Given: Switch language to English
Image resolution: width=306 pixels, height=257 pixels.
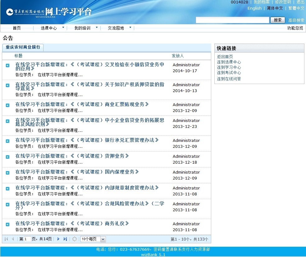Looking at the screenshot, I should 254,8.
